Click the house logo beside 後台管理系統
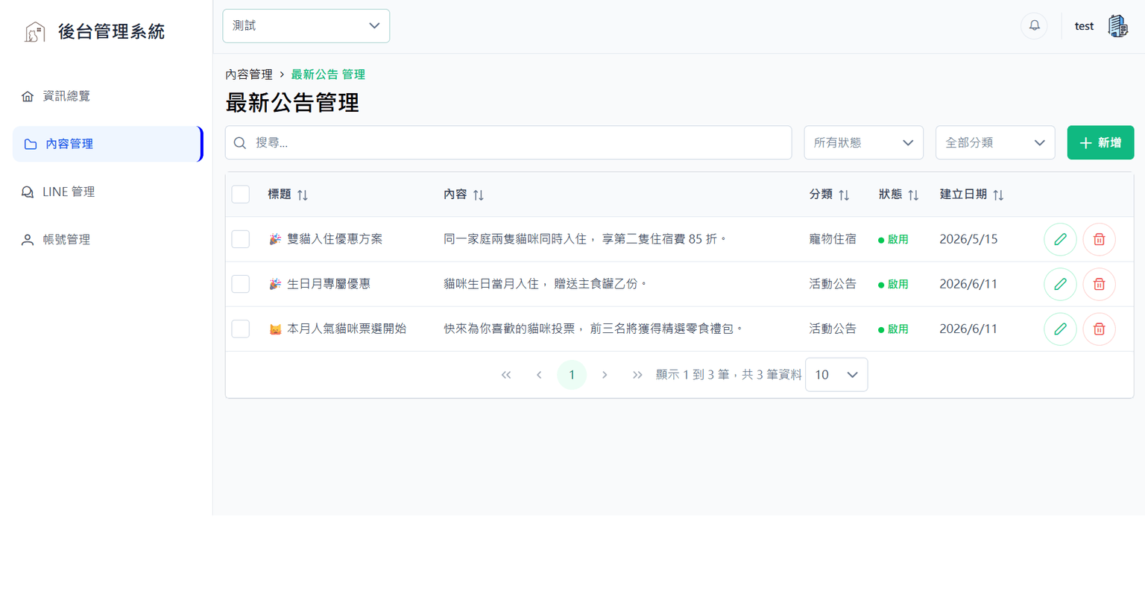1145x614 pixels. [35, 32]
